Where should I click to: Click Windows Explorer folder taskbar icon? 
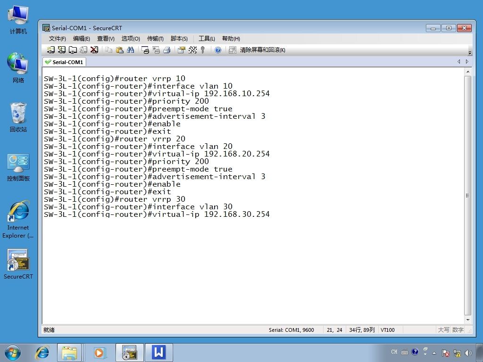pyautogui.click(x=69, y=353)
